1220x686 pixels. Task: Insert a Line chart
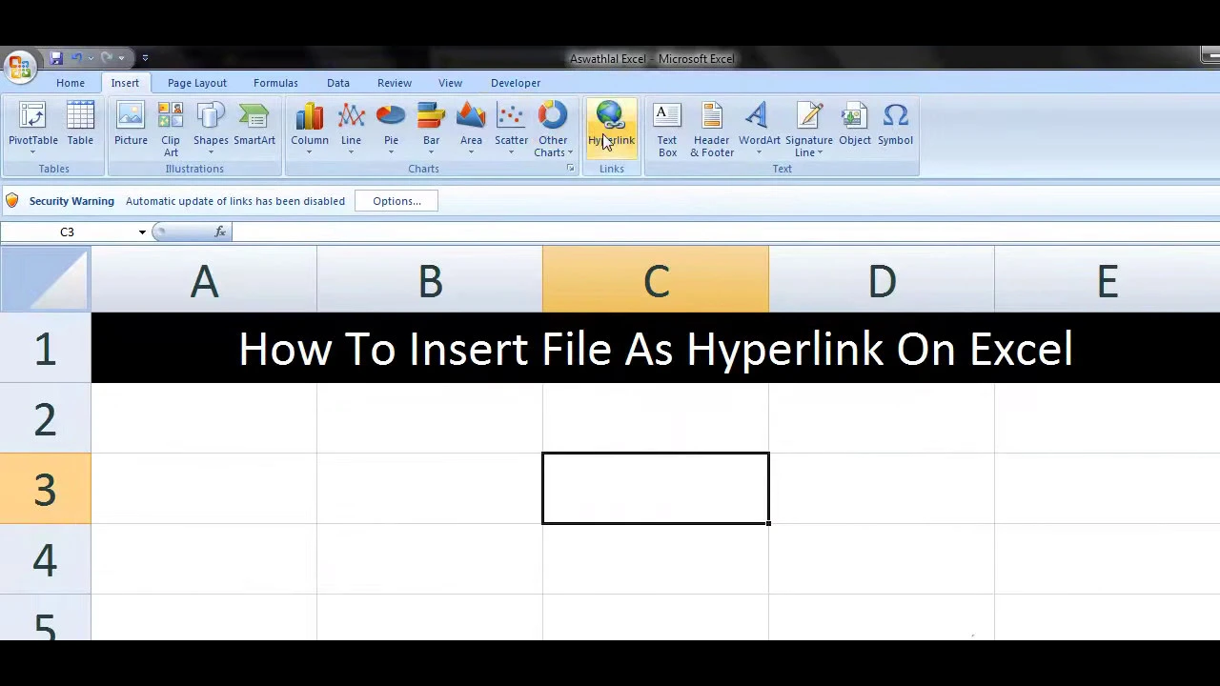(x=351, y=130)
